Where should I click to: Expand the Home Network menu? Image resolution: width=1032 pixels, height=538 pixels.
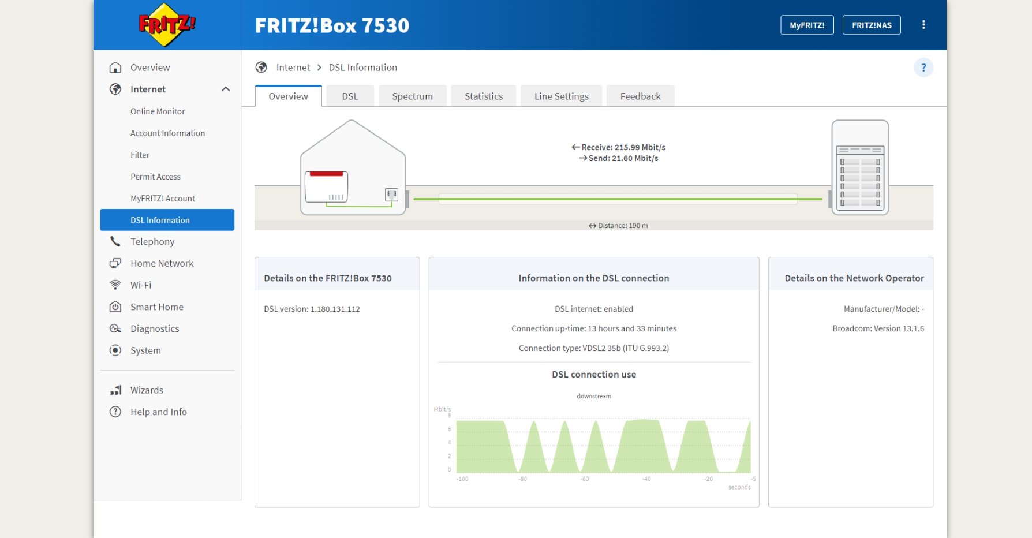click(162, 263)
